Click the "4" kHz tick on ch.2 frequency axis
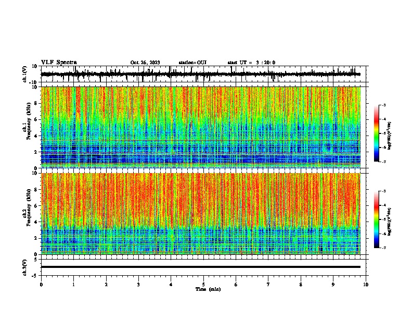This screenshot has height=319, width=412. tap(36, 222)
